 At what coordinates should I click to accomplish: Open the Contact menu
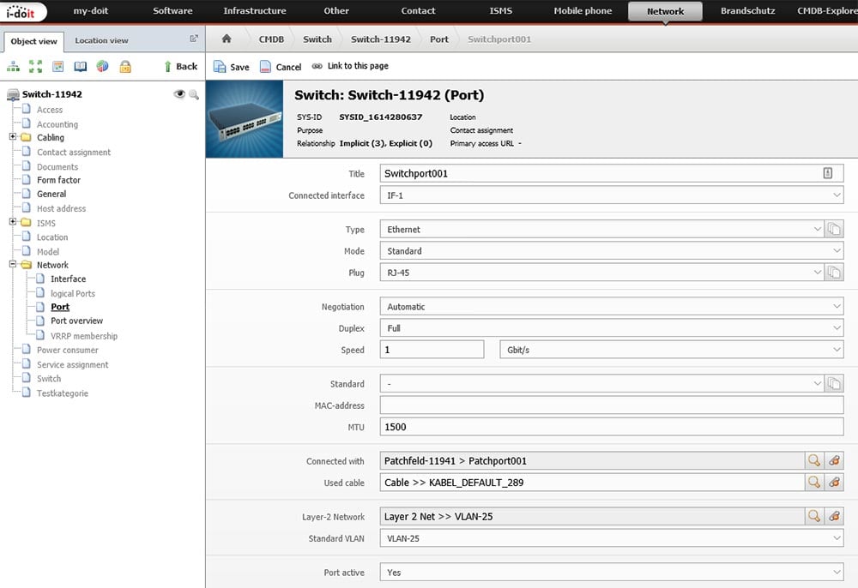418,11
